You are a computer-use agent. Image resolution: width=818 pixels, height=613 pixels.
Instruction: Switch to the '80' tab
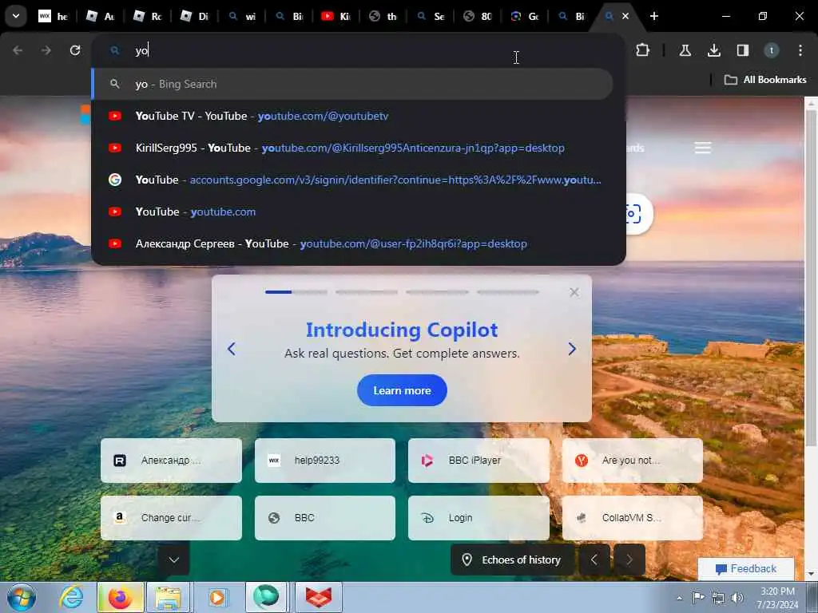tap(478, 16)
